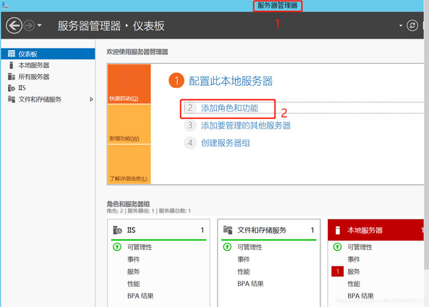Click the 本地服务器 sidebar icon
The image size is (429, 307).
coord(12,66)
